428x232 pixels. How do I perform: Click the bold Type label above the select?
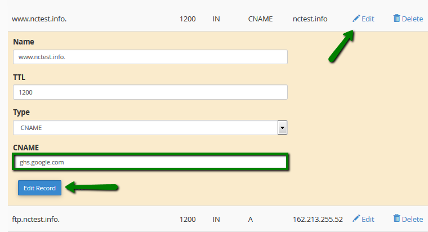click(21, 112)
